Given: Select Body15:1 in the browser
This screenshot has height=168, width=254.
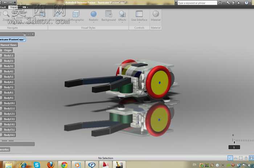Looking at the screenshot, I should [8, 130].
